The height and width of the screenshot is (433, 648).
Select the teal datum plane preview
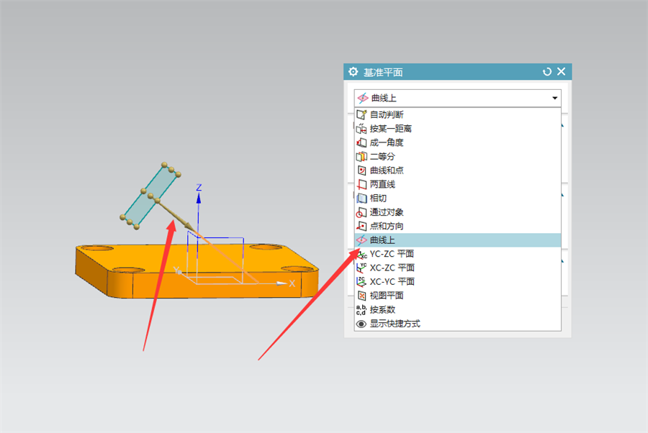[150, 196]
